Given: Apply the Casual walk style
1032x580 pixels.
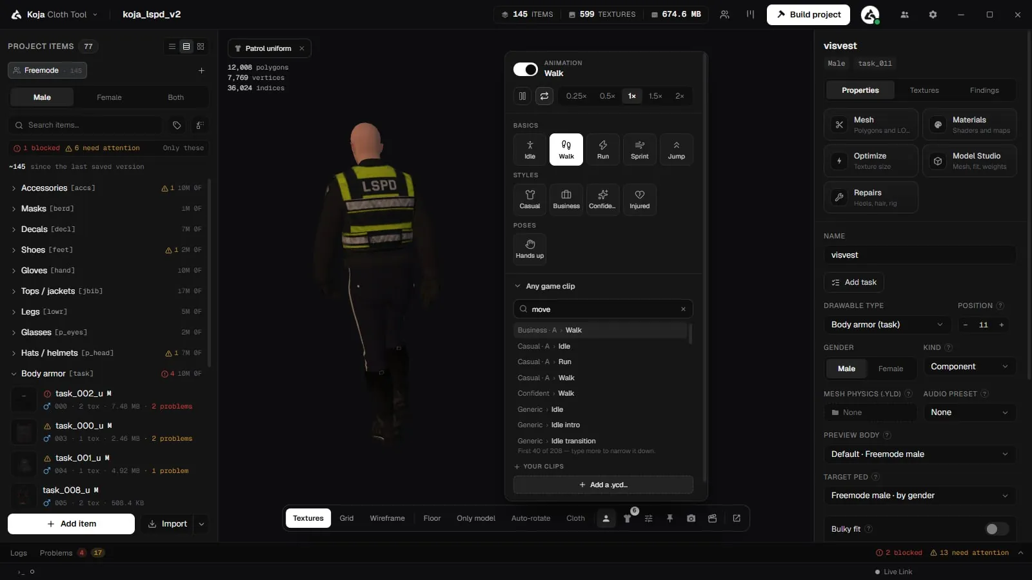Looking at the screenshot, I should pyautogui.click(x=530, y=199).
